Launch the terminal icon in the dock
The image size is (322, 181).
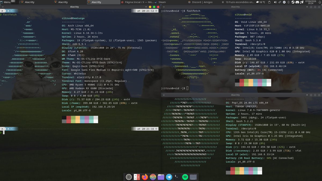(177, 177)
